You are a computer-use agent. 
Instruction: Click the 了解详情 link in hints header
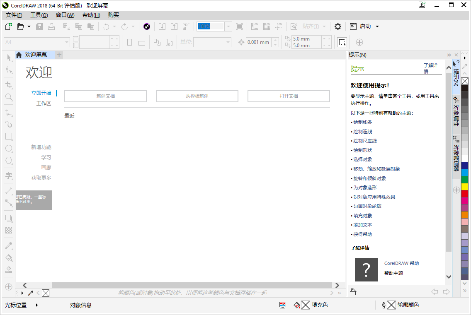430,68
